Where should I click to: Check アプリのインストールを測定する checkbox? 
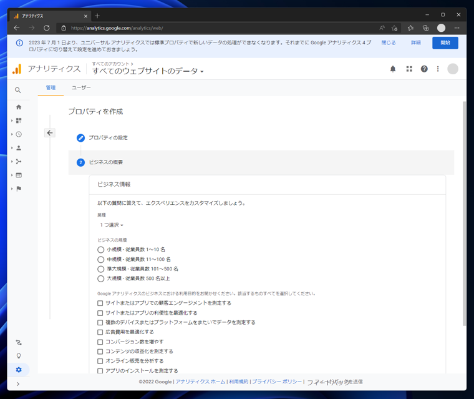click(x=100, y=370)
